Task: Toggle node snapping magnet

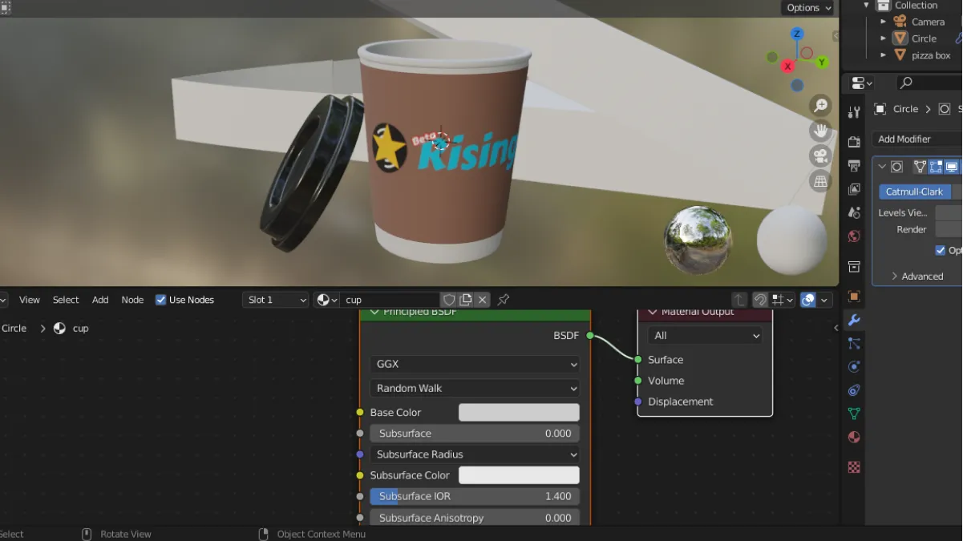Action: coord(760,300)
